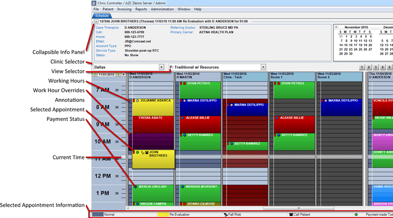Click the fall risk icon on JOHN BROTHERS
This screenshot has height=218, width=393.
(x=142, y=153)
